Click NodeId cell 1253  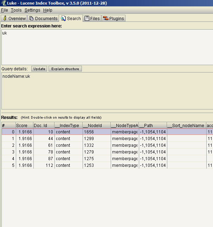tap(97, 165)
